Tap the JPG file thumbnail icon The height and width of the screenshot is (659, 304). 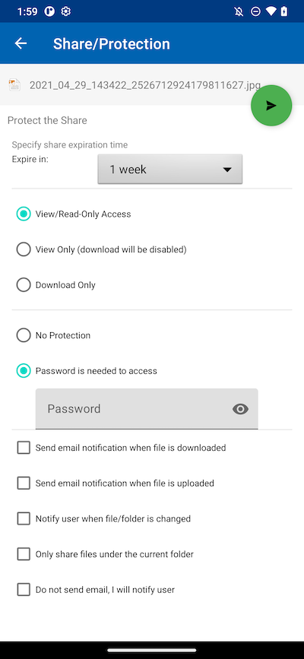(14, 85)
